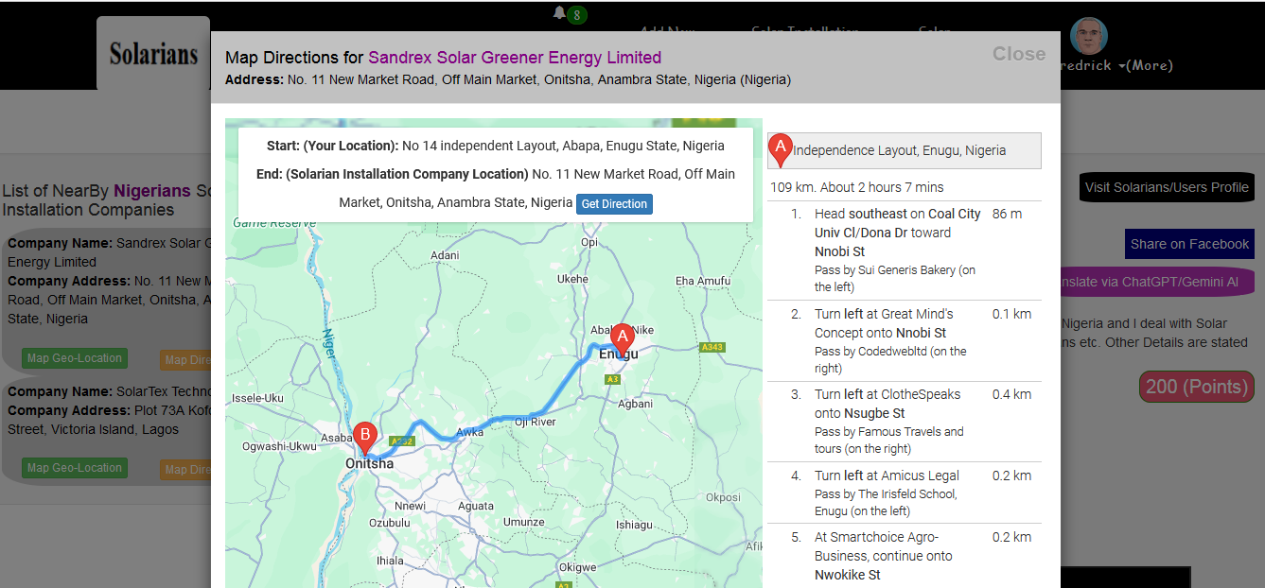The width and height of the screenshot is (1265, 588).
Task: Close the Map Directions dialog
Action: [1019, 54]
